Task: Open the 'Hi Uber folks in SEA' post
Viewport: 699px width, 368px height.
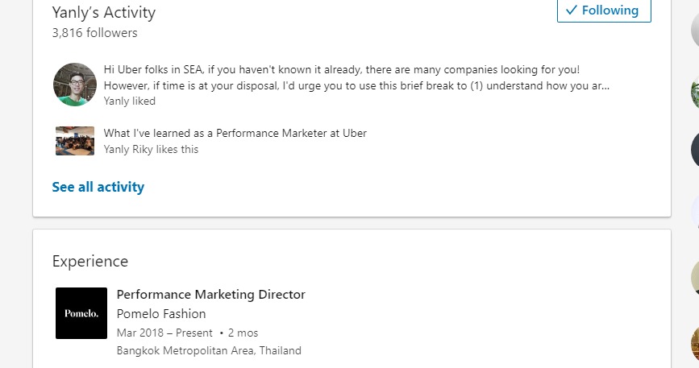Action: pyautogui.click(x=356, y=77)
